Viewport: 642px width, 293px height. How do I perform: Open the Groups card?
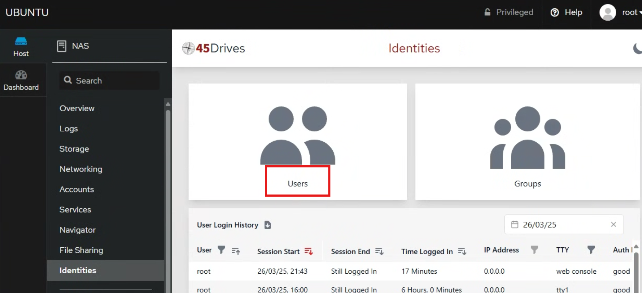pos(527,142)
